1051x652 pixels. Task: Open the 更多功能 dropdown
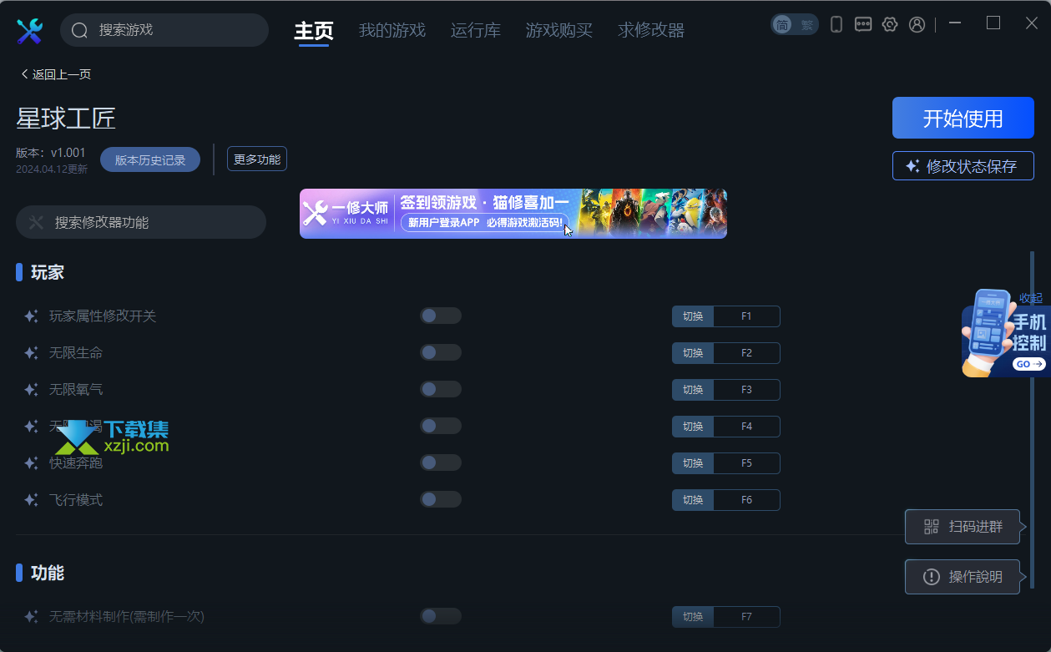coord(257,159)
